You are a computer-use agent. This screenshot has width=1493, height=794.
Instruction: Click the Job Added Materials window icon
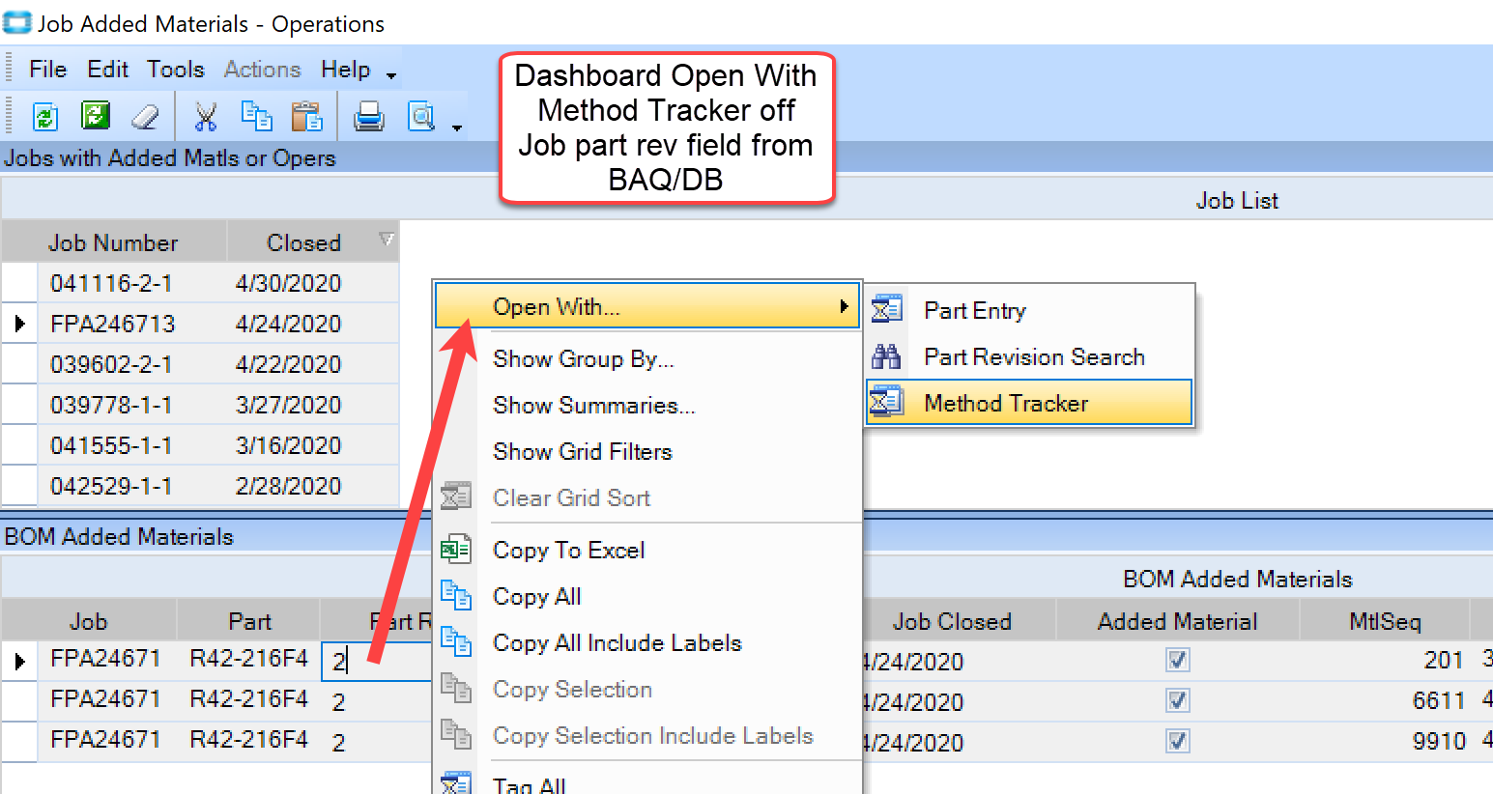click(x=16, y=23)
